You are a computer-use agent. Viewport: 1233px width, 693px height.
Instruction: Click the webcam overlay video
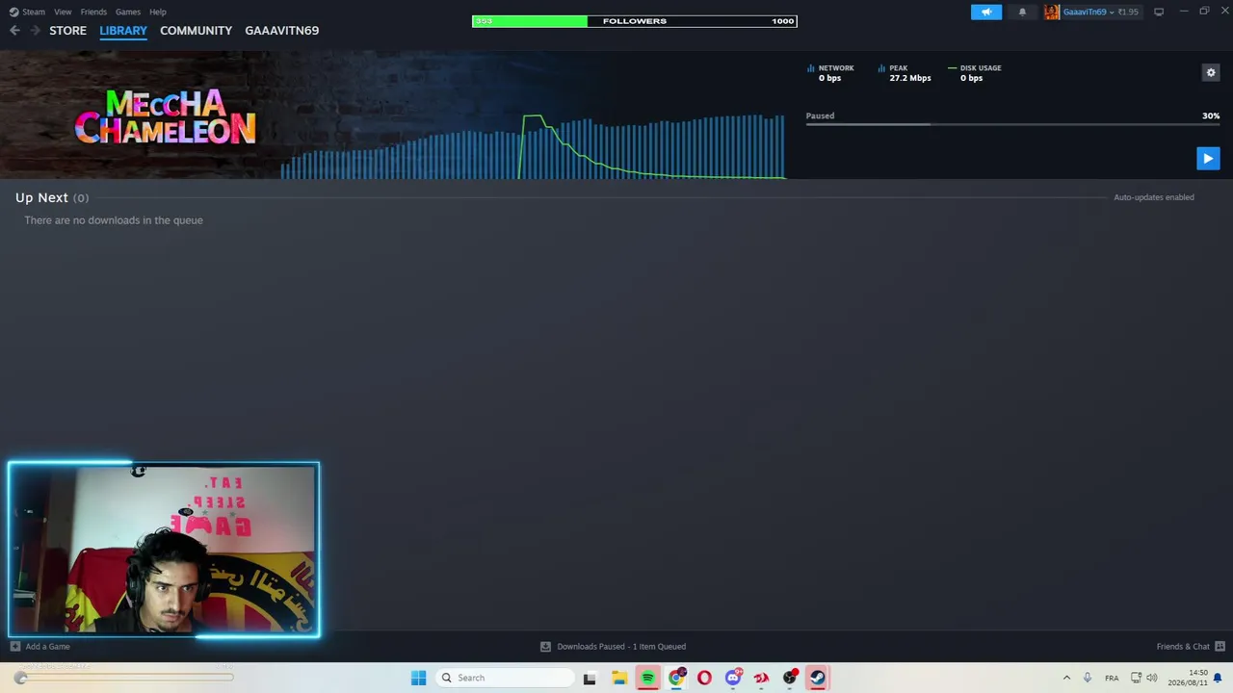coord(164,550)
